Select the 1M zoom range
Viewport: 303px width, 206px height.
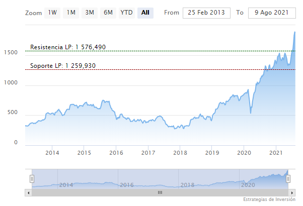coord(71,13)
